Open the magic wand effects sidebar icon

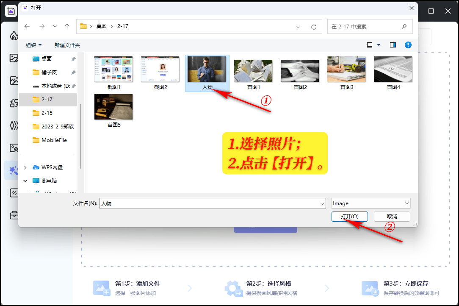pyautogui.click(x=14, y=170)
